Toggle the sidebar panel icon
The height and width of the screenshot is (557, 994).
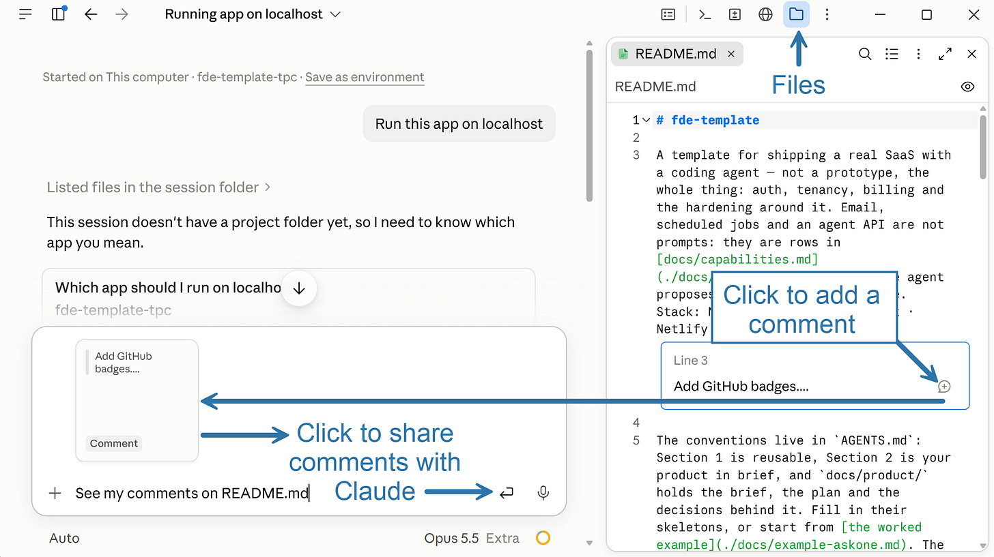(x=59, y=14)
